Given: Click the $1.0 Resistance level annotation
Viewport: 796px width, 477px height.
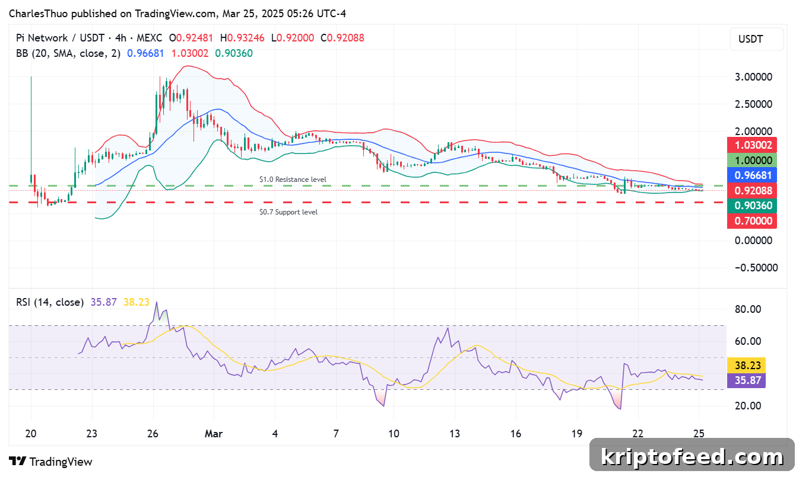Looking at the screenshot, I should point(293,179).
